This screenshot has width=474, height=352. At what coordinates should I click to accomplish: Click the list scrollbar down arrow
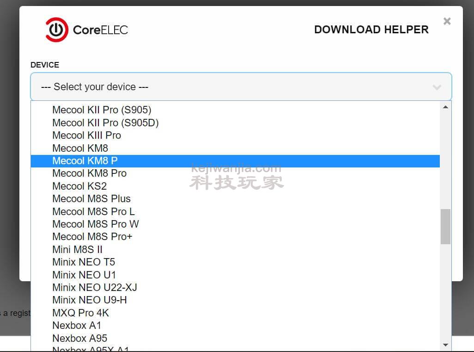445,345
